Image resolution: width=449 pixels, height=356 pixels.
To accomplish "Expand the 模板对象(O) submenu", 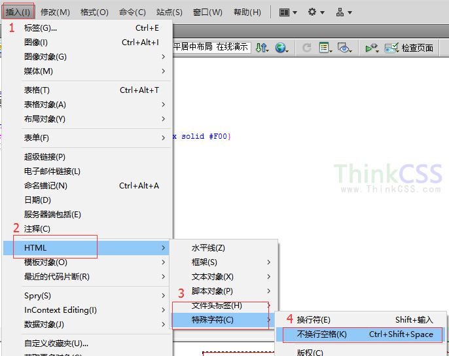I will point(87,262).
